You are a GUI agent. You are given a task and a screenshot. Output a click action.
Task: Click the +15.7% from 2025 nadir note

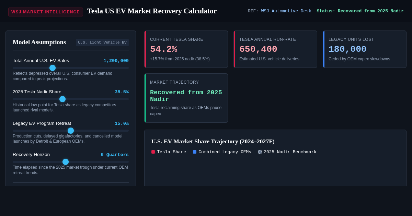coord(180,59)
